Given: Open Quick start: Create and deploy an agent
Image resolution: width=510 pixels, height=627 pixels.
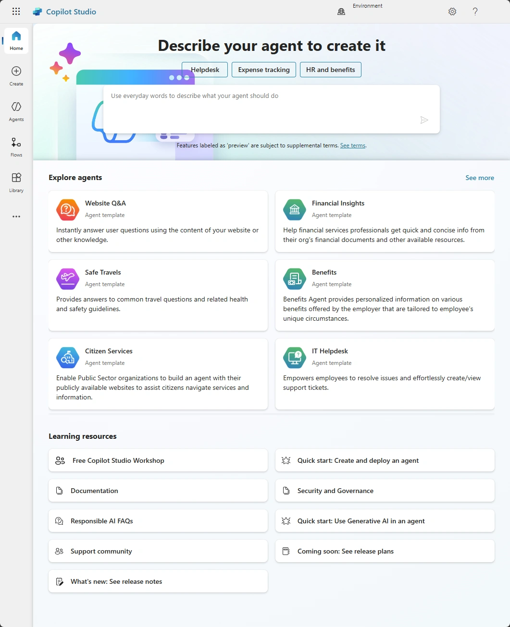Looking at the screenshot, I should [x=385, y=460].
